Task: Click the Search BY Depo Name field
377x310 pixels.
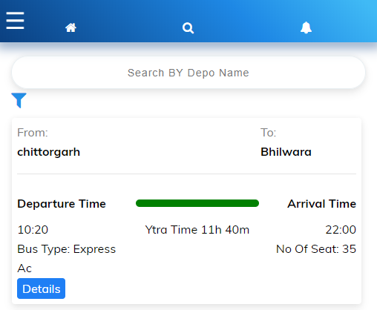Action: pos(188,73)
